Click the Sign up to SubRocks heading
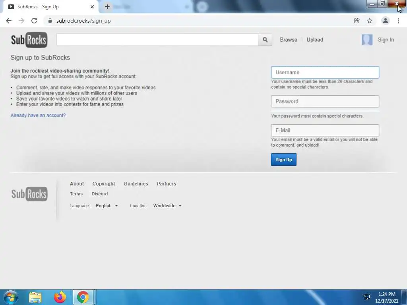 tap(40, 58)
